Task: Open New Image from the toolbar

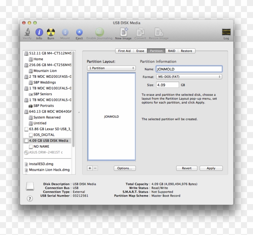Action: tap(123, 32)
